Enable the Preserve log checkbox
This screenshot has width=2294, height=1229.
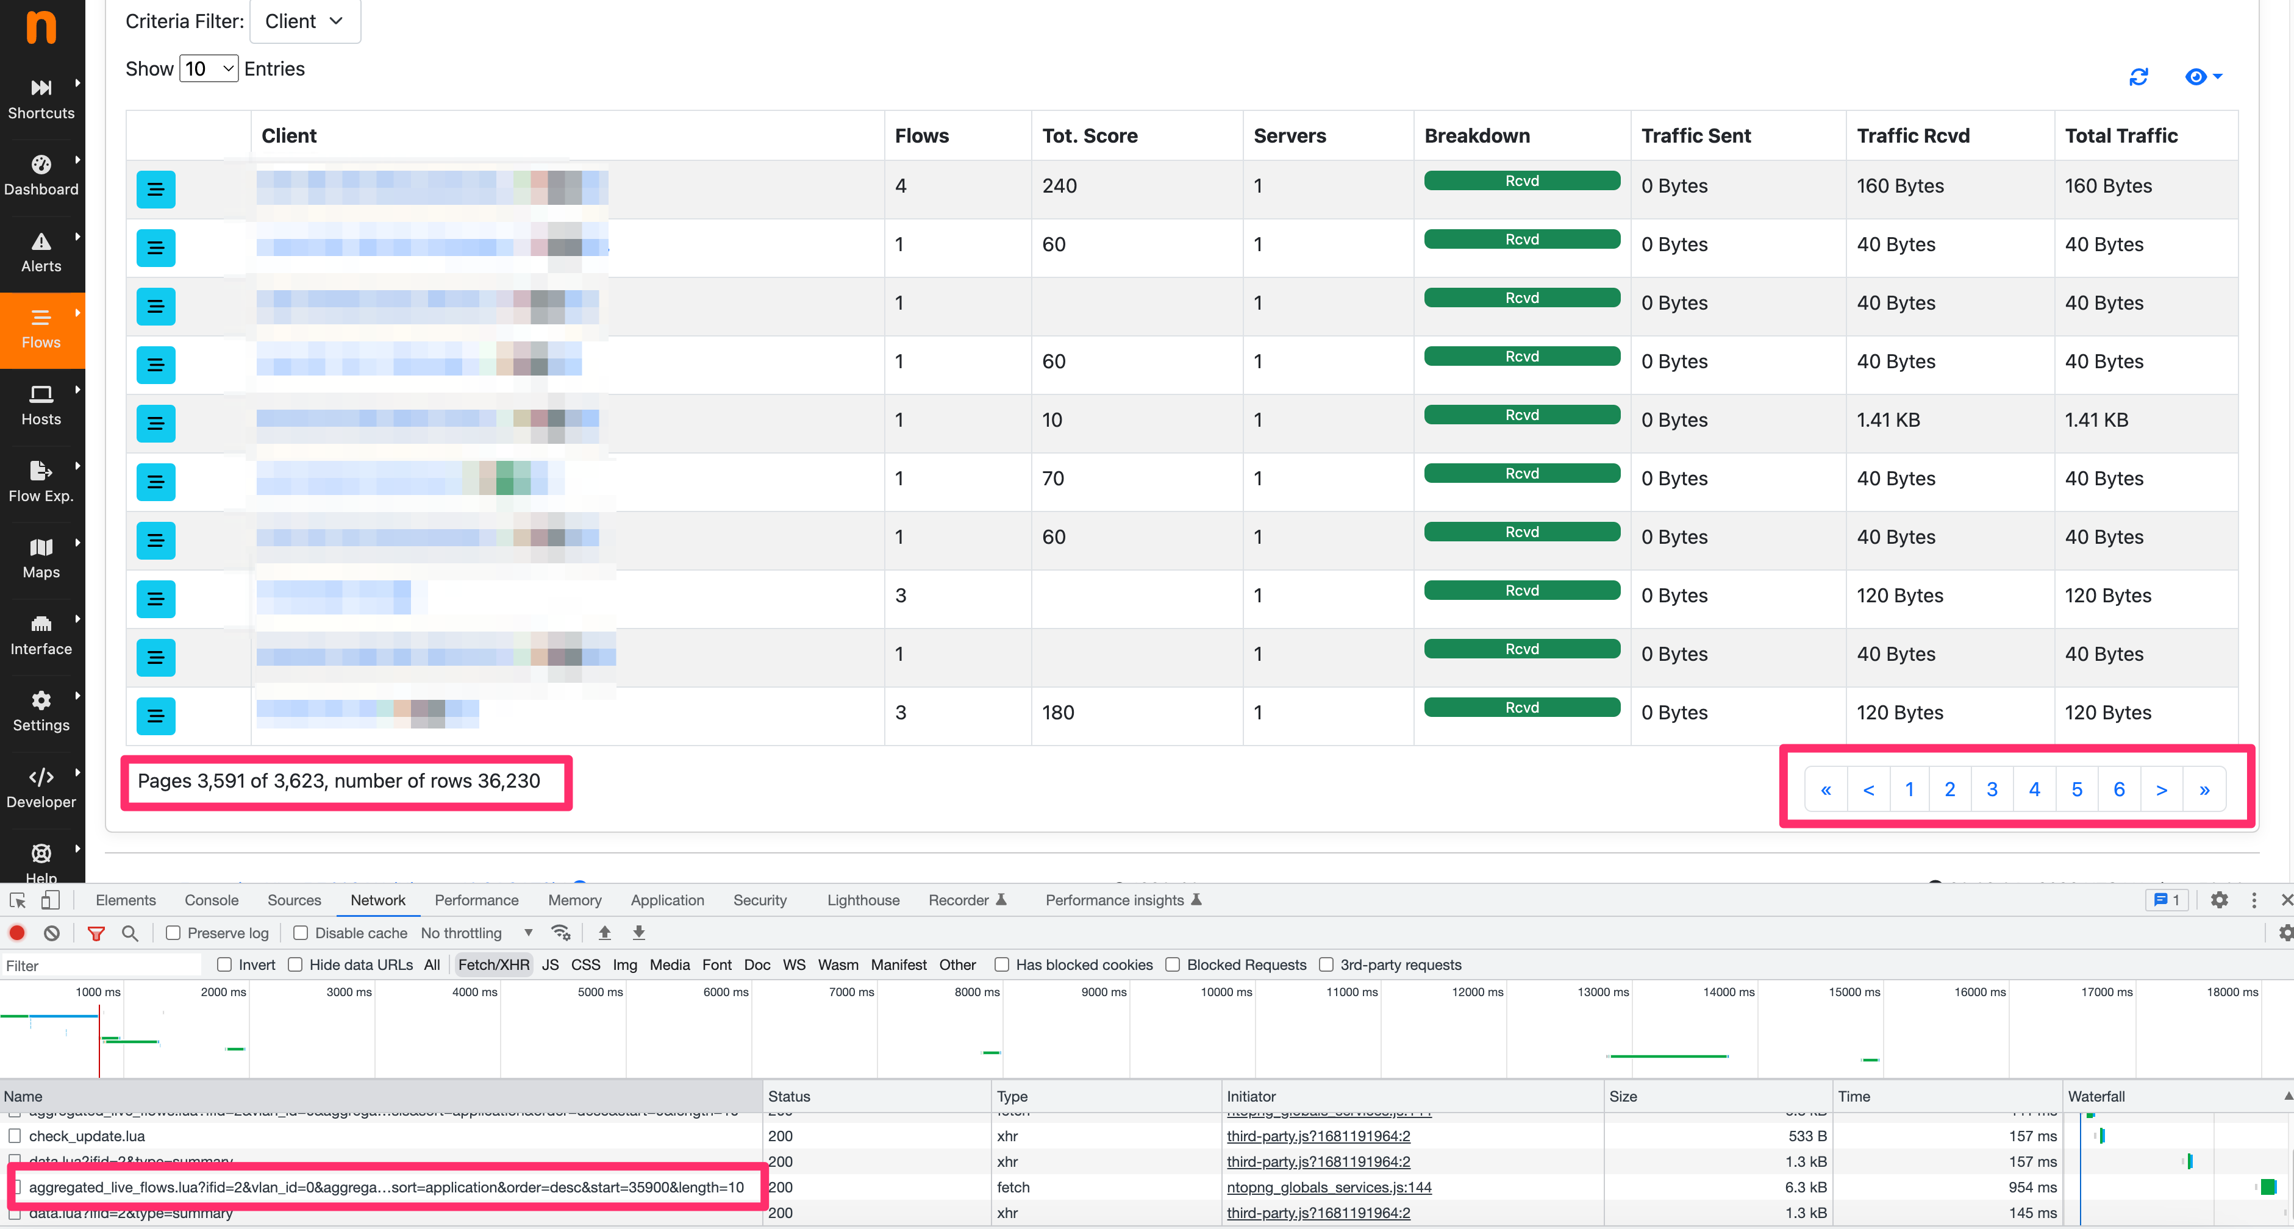pos(173,933)
